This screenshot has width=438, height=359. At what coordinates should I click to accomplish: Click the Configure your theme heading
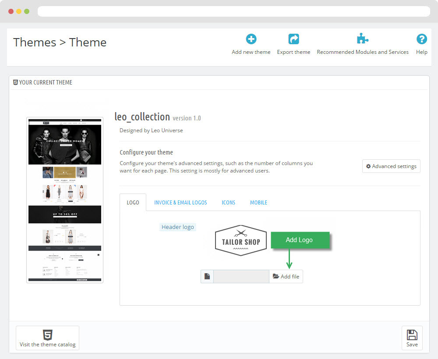pyautogui.click(x=146, y=152)
